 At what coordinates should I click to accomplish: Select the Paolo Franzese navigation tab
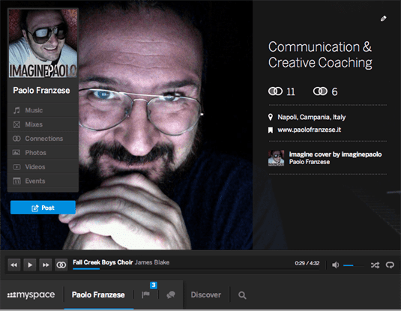pyautogui.click(x=98, y=295)
